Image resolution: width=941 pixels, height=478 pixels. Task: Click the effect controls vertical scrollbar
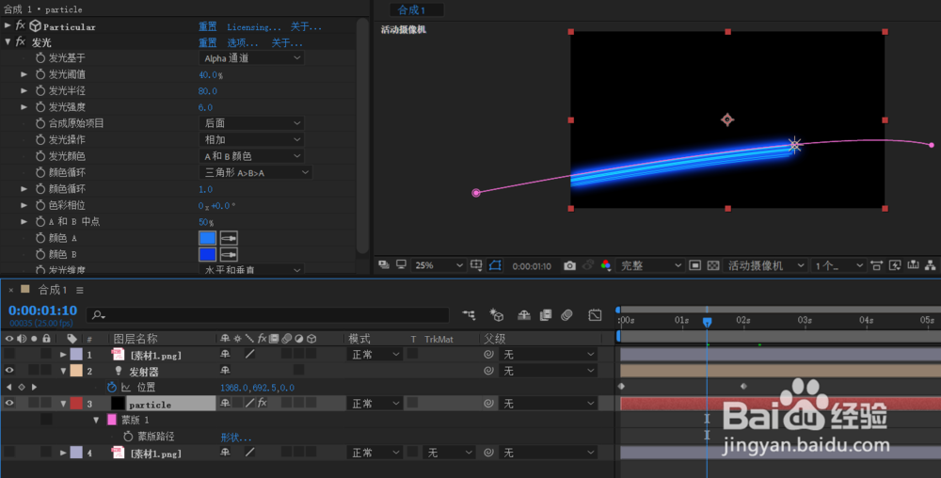[362, 135]
